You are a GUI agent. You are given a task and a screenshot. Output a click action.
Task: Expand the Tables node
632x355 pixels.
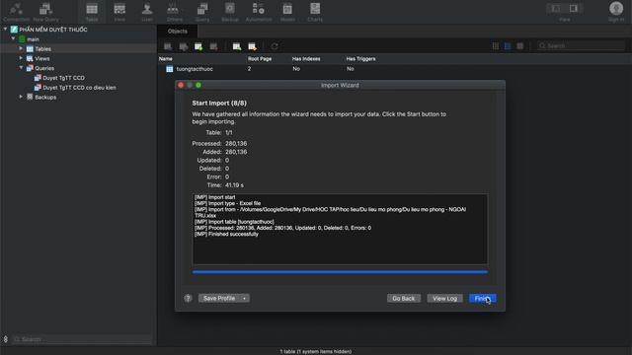pyautogui.click(x=21, y=48)
